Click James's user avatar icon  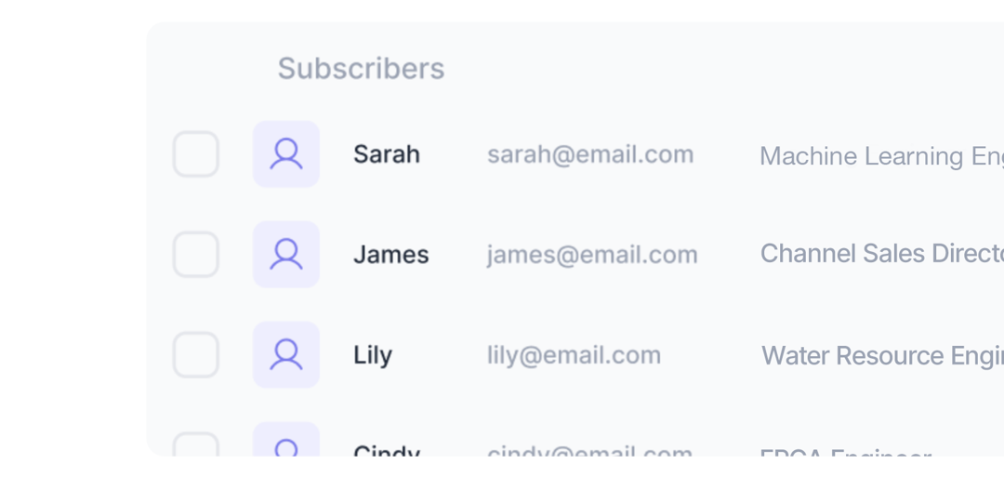pos(286,254)
